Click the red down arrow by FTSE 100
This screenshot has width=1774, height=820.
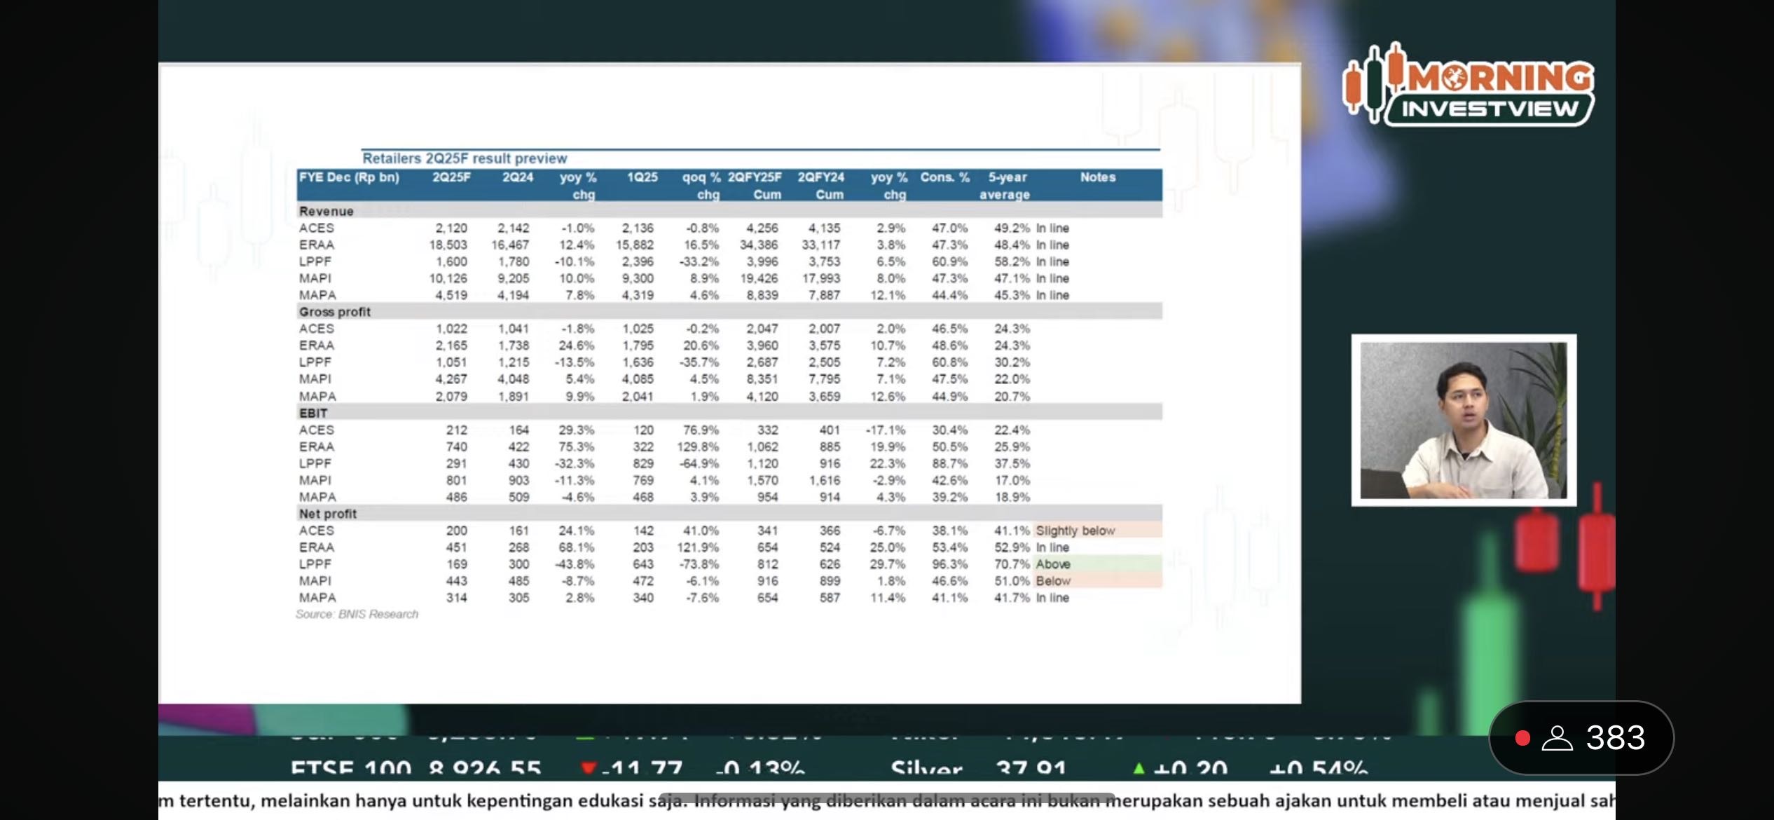(589, 769)
